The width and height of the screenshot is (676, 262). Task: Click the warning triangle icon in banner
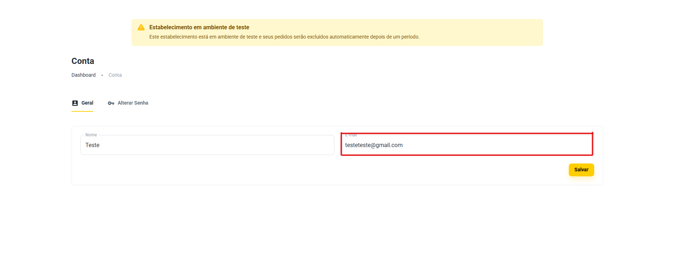141,27
